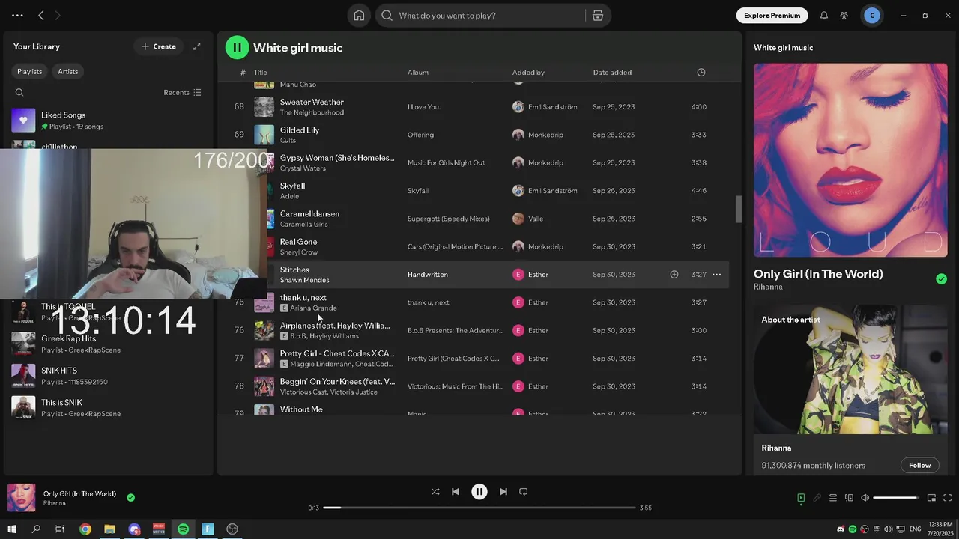
Task: Open Windows Start menu
Action: pyautogui.click(x=12, y=529)
